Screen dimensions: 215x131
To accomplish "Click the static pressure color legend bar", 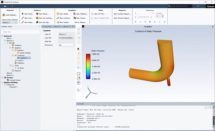I will point(88,67).
